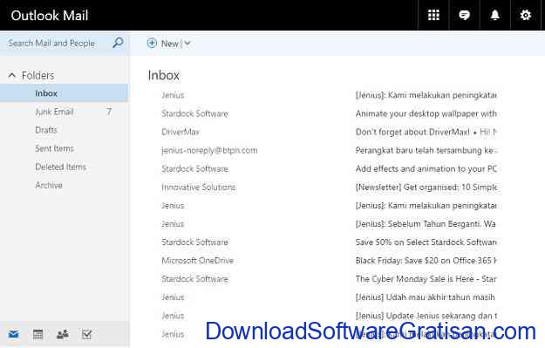Open the Udah mau akhir tahun email

coord(329,297)
